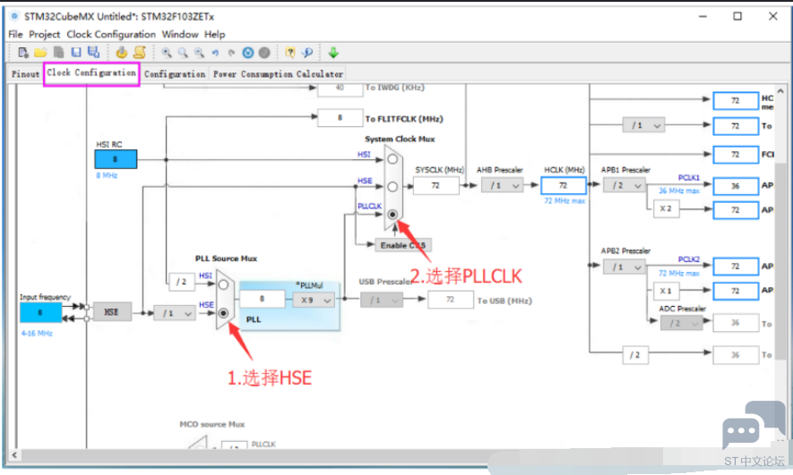Maximize the STM32CubeMX window
The width and height of the screenshot is (793, 475).
(x=737, y=16)
